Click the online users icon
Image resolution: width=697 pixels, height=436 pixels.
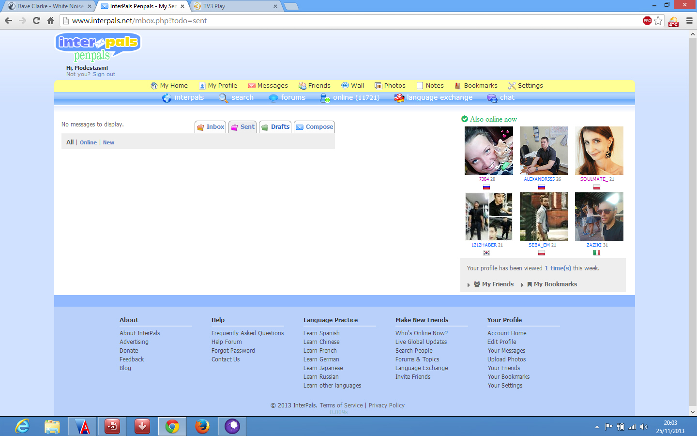click(x=325, y=98)
